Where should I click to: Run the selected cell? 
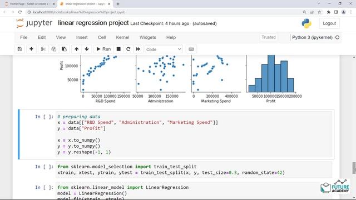[103, 49]
